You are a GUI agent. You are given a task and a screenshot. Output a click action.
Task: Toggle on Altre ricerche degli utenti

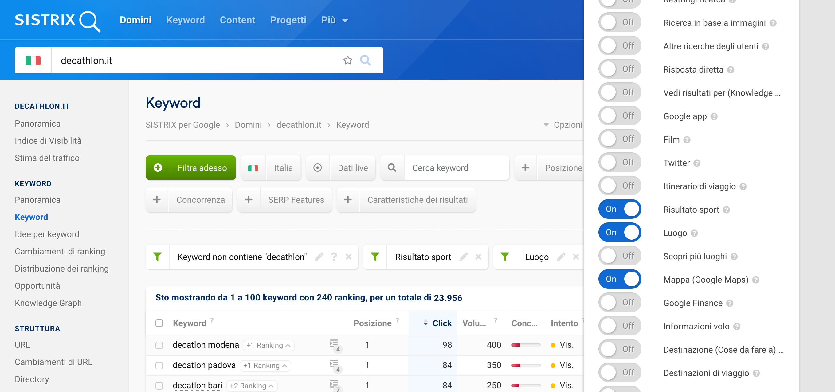point(619,46)
